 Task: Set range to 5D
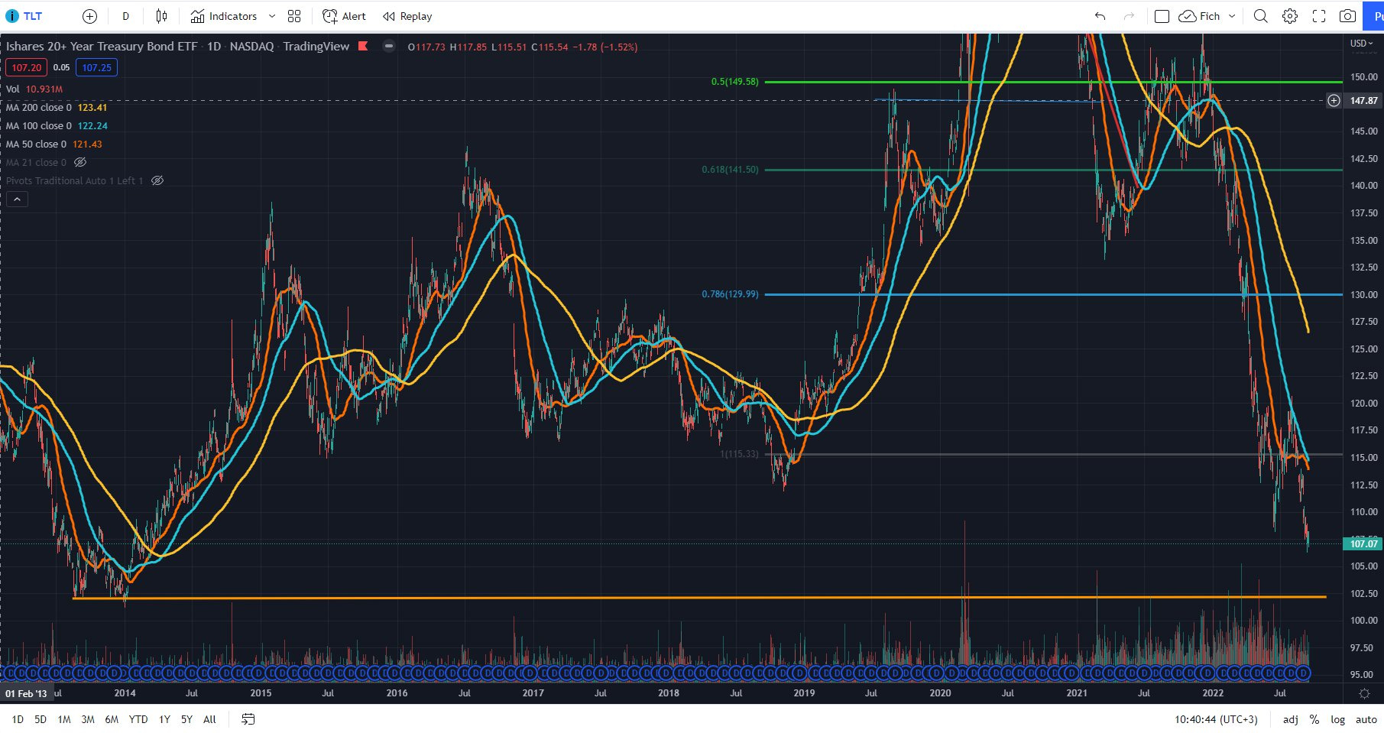(x=41, y=719)
